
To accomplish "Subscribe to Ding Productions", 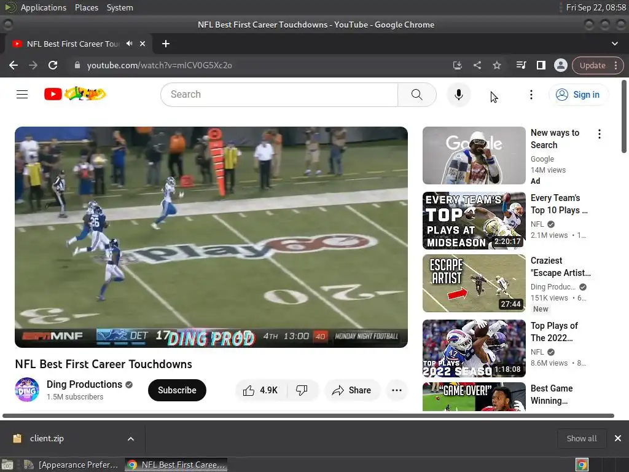I will pyautogui.click(x=177, y=390).
